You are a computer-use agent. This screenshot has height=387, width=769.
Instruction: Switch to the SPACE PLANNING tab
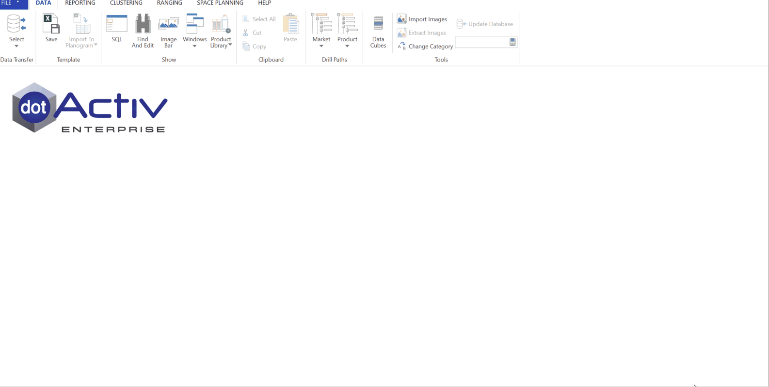[x=220, y=3]
